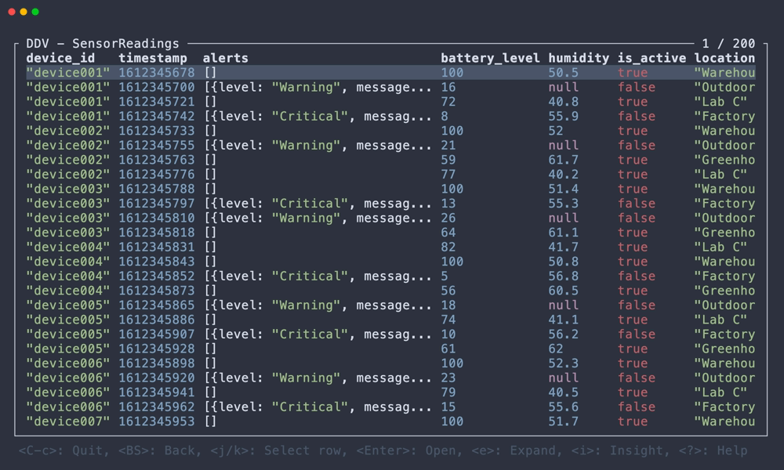Click the is_active column header

(652, 59)
